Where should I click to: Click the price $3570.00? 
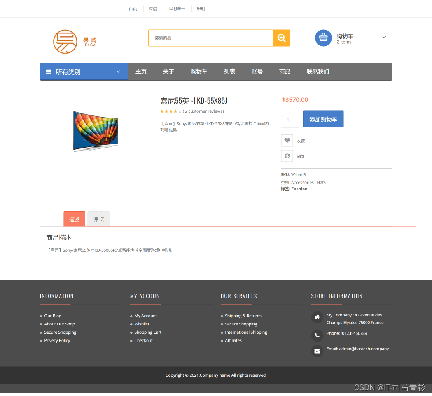tap(295, 100)
